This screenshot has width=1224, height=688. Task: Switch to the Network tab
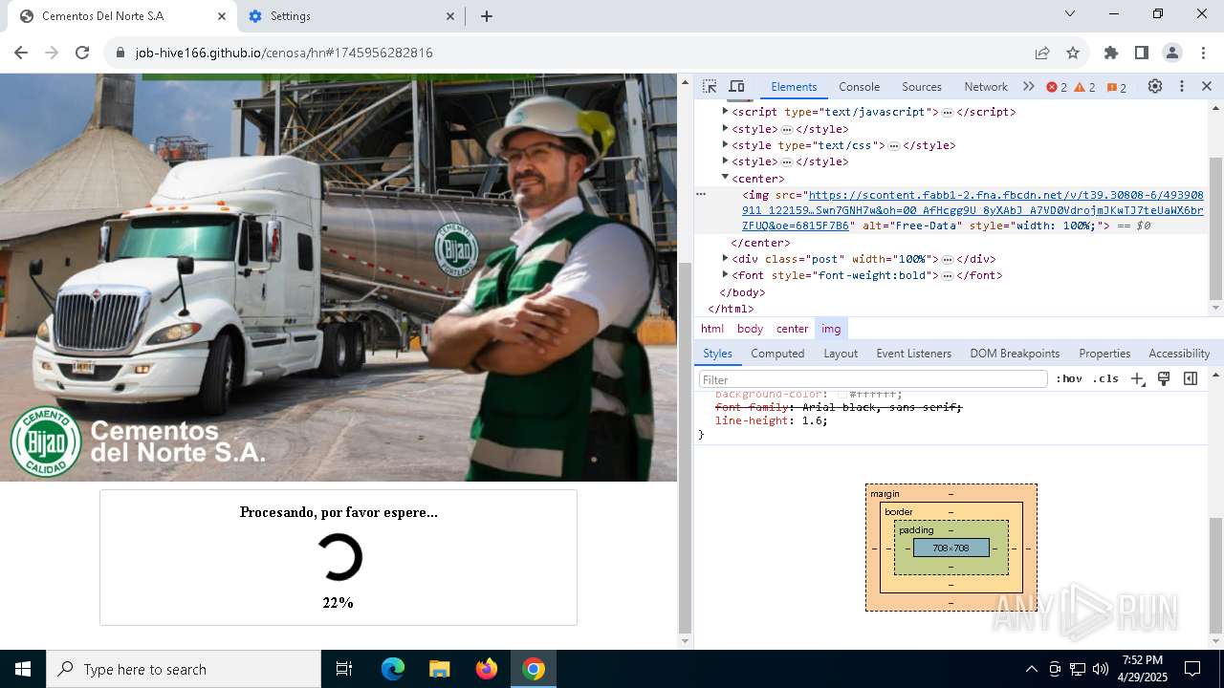point(986,87)
